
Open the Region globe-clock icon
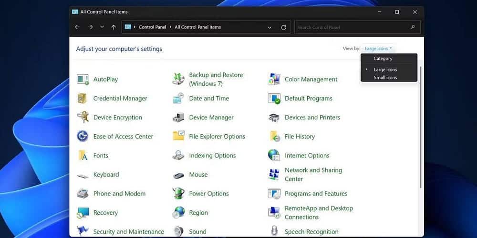click(x=178, y=213)
